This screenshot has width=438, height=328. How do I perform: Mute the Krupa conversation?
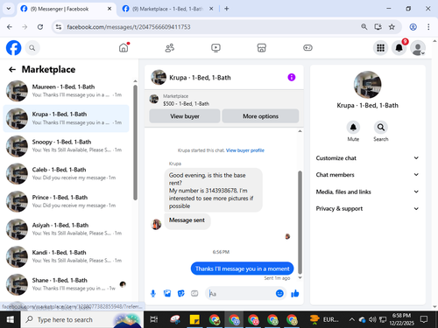[353, 128]
